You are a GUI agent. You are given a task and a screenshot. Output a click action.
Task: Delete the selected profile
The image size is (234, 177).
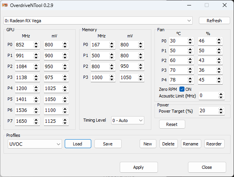168,144
